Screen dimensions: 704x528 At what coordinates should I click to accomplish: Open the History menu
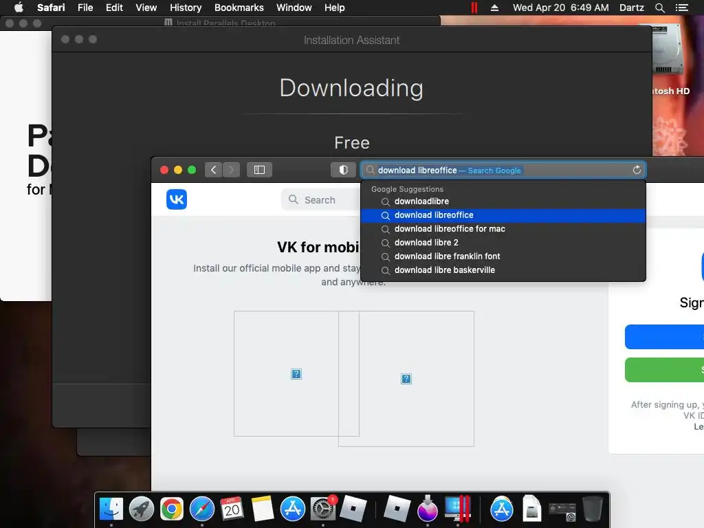pos(186,8)
